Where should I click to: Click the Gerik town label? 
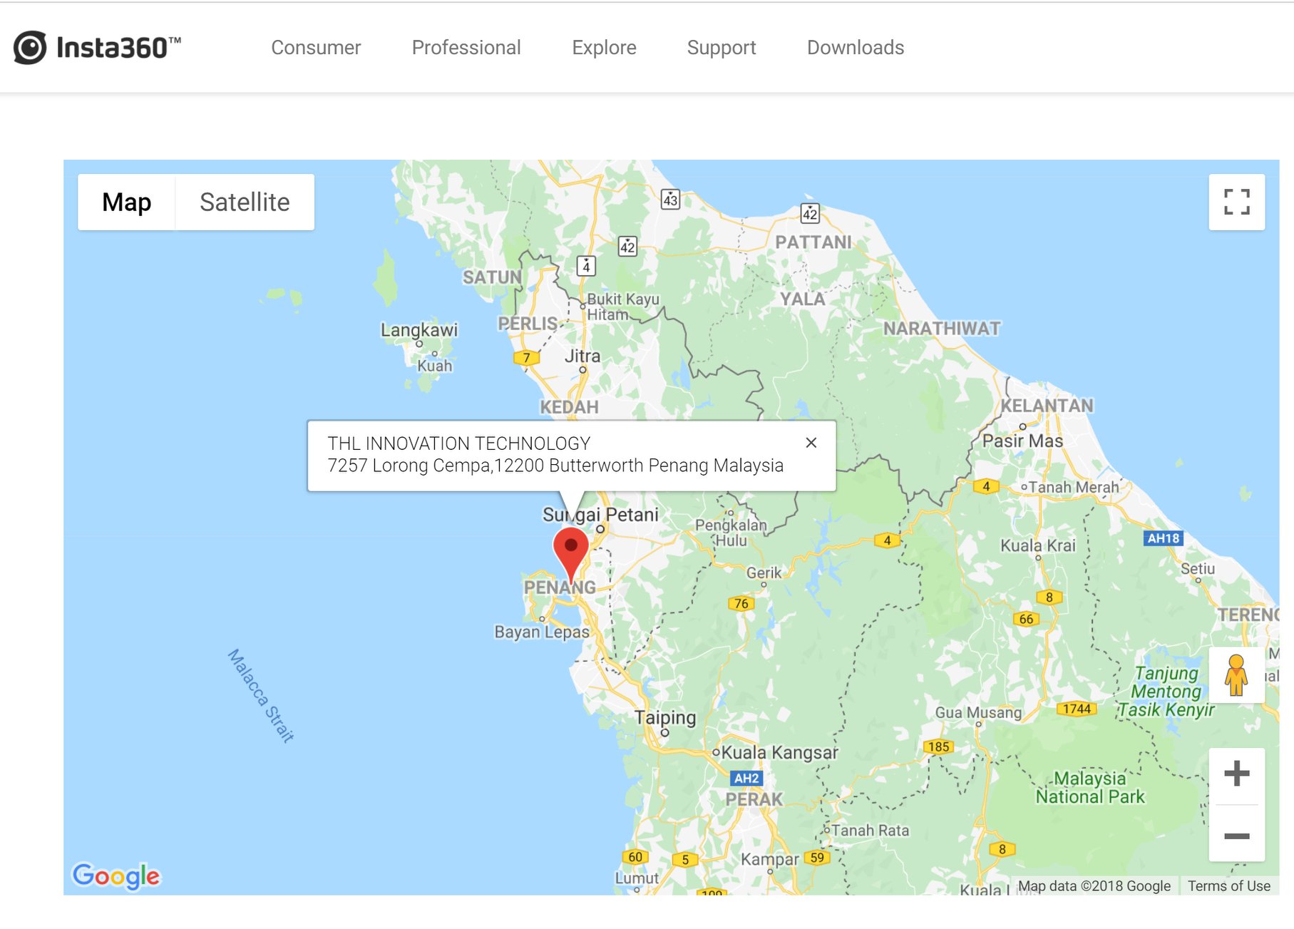coord(764,573)
